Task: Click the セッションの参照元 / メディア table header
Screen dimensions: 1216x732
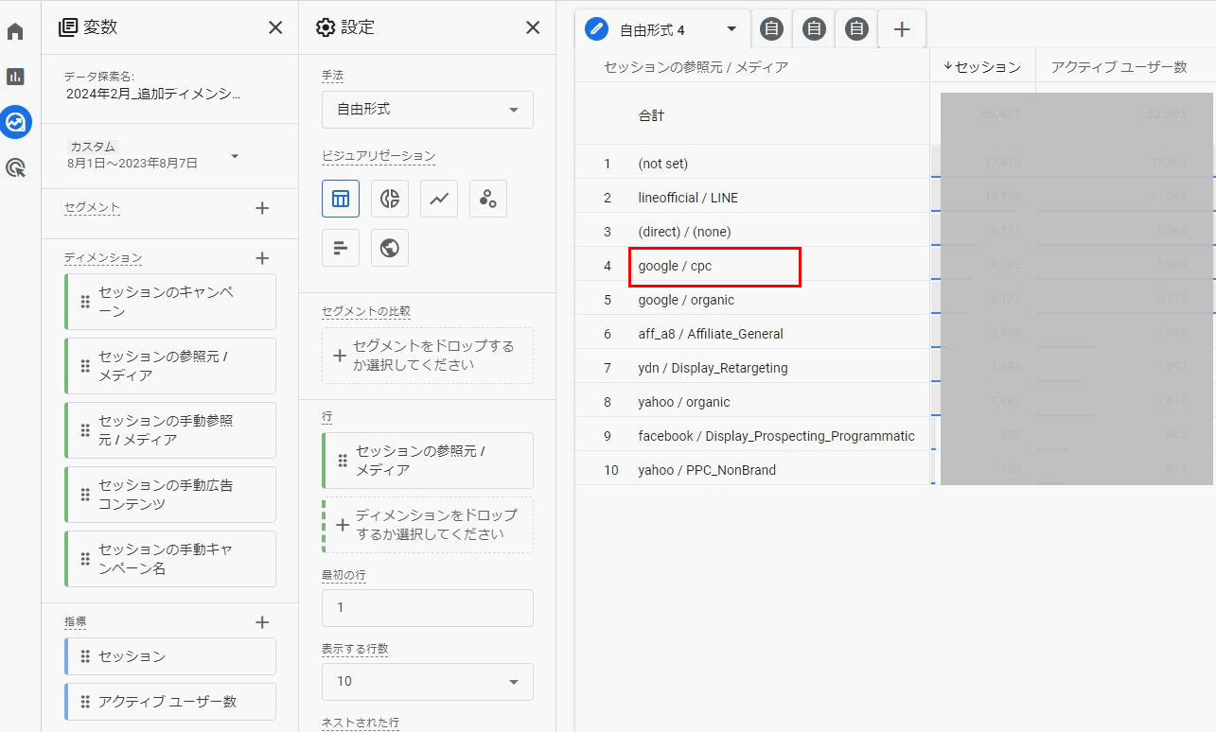Action: [696, 67]
